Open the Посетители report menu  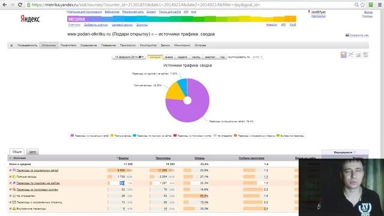point(68,46)
